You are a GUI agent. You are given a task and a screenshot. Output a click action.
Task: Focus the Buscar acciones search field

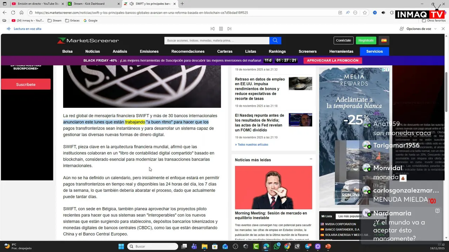(217, 41)
